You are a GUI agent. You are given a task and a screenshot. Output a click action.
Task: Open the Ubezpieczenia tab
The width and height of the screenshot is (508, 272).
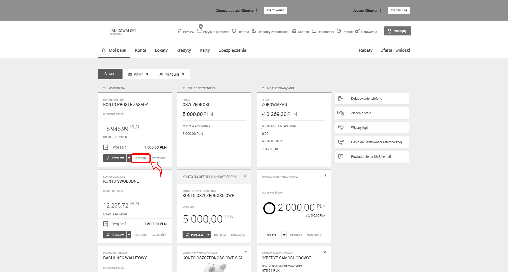pyautogui.click(x=232, y=50)
